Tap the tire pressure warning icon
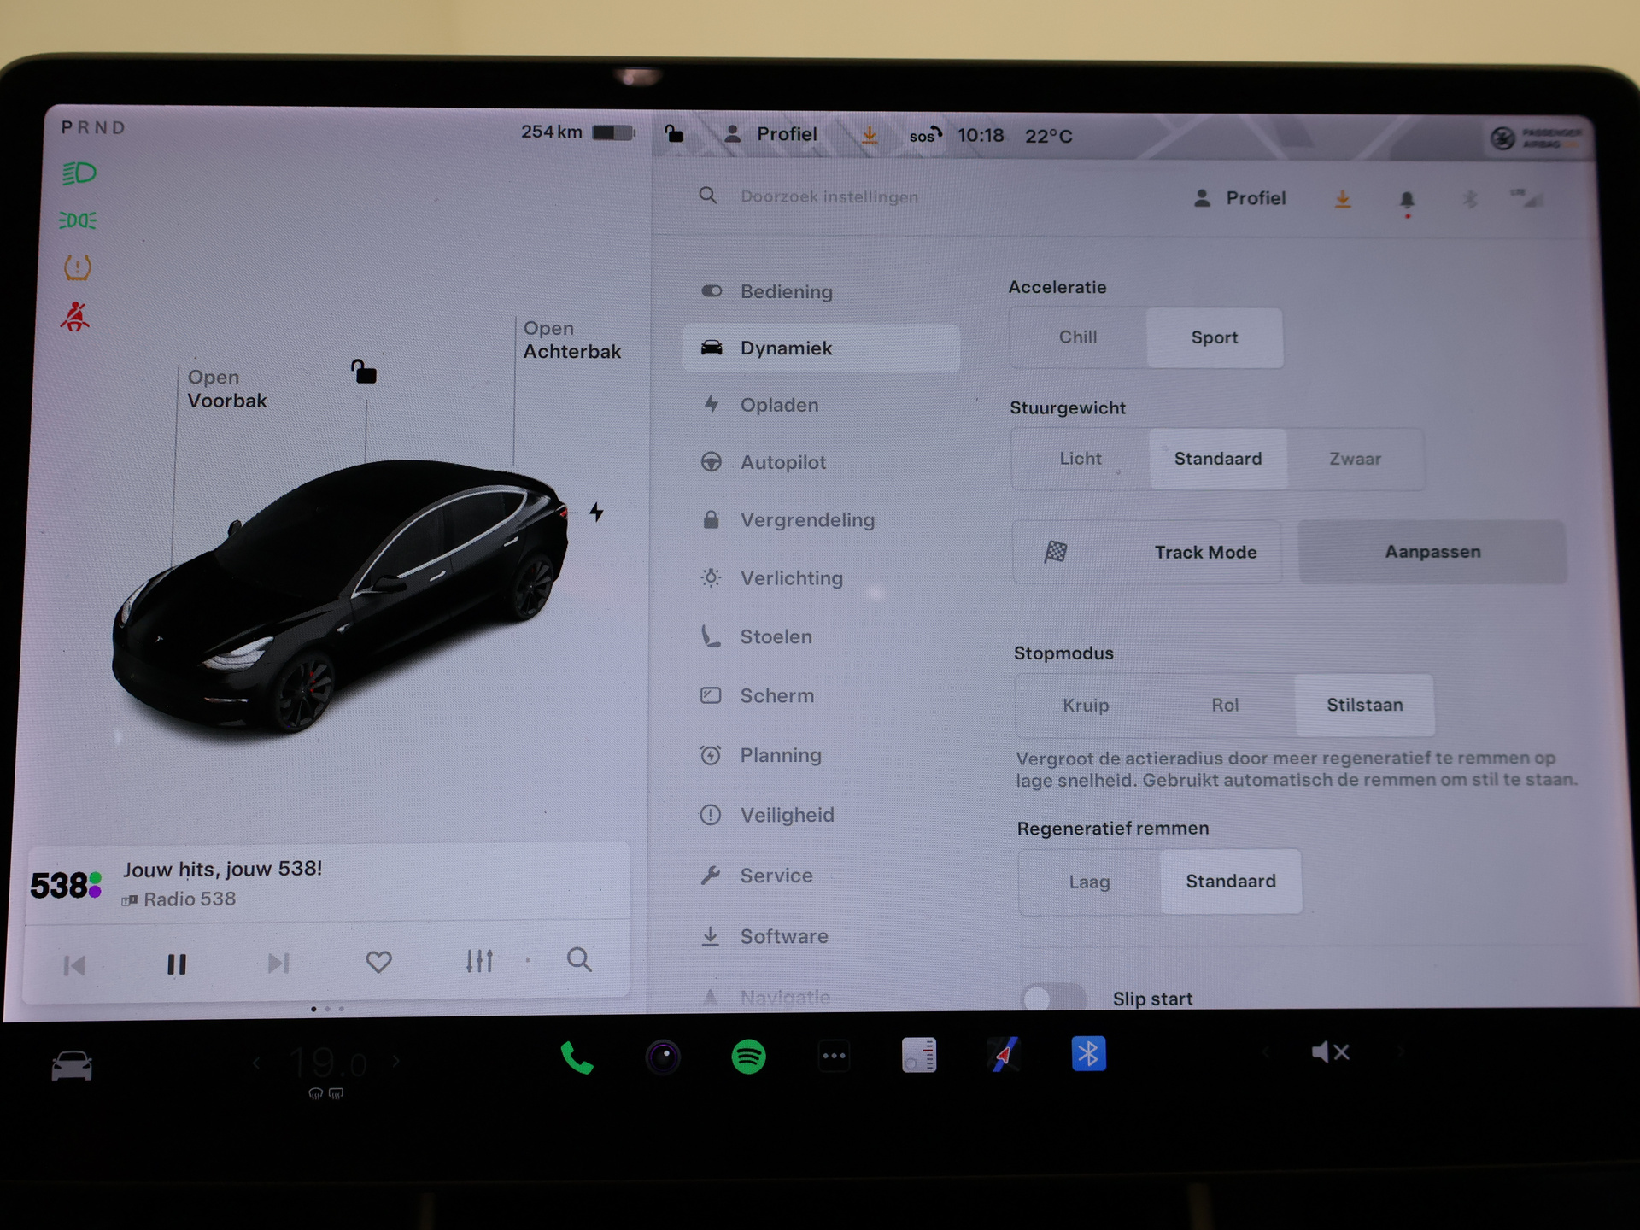The height and width of the screenshot is (1230, 1640). coord(78,268)
